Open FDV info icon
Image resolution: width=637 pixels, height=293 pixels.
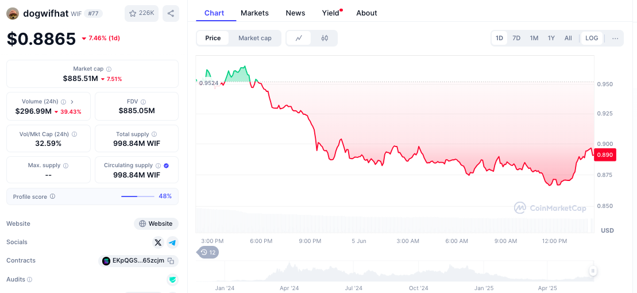pos(144,102)
